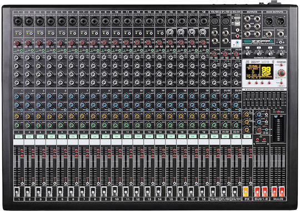
Task: Click the left main output XLR connector
Action: [x=269, y=21]
